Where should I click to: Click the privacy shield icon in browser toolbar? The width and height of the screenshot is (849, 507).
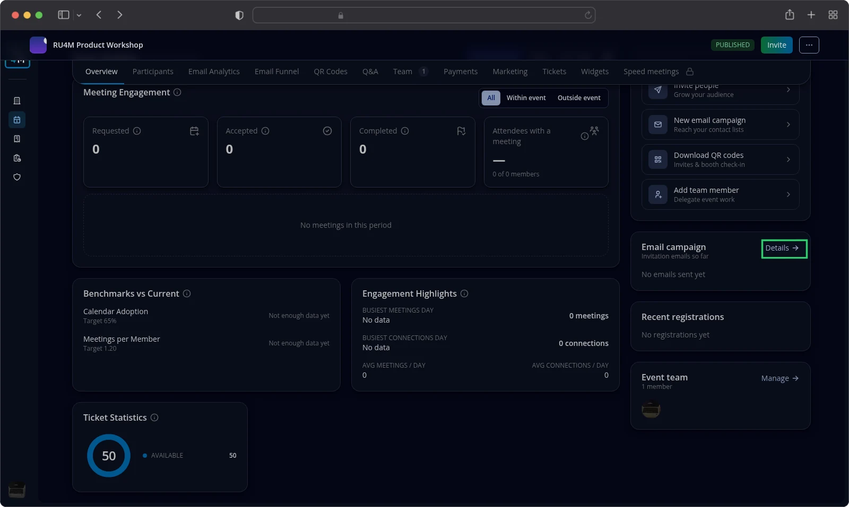coord(239,15)
